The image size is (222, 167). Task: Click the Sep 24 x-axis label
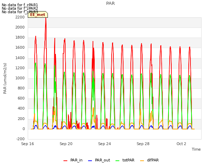click(104, 144)
